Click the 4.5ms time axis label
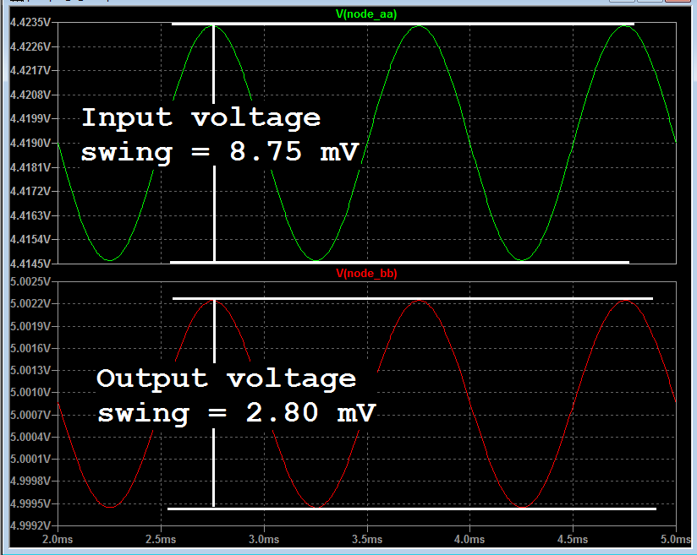697x555 pixels. (x=573, y=540)
